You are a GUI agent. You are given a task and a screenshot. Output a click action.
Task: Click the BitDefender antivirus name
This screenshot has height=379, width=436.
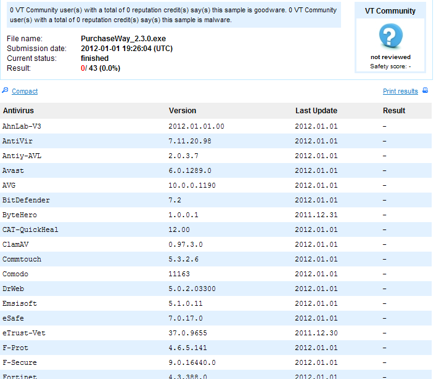click(x=26, y=200)
